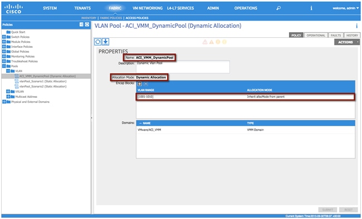Open the VM NETWORKING menu
Screen dimensions: 362x219
(x=148, y=8)
